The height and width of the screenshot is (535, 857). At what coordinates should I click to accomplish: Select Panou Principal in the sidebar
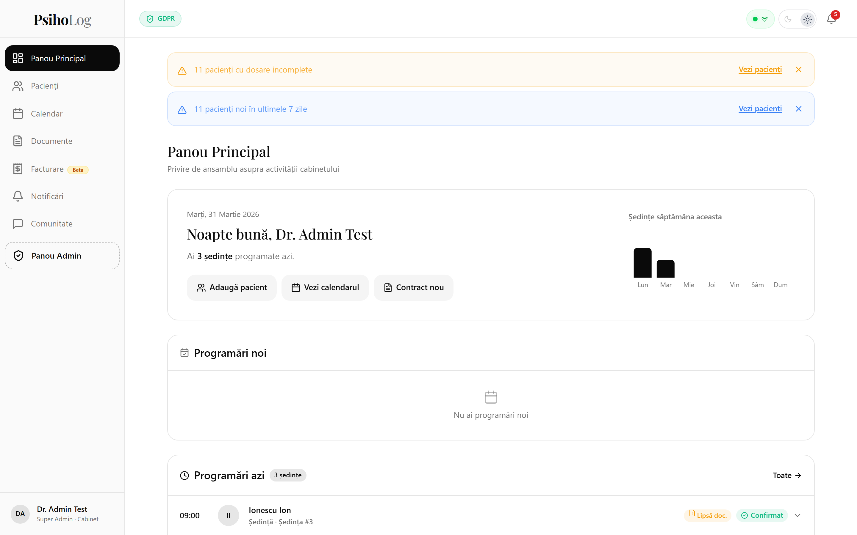[x=58, y=58]
